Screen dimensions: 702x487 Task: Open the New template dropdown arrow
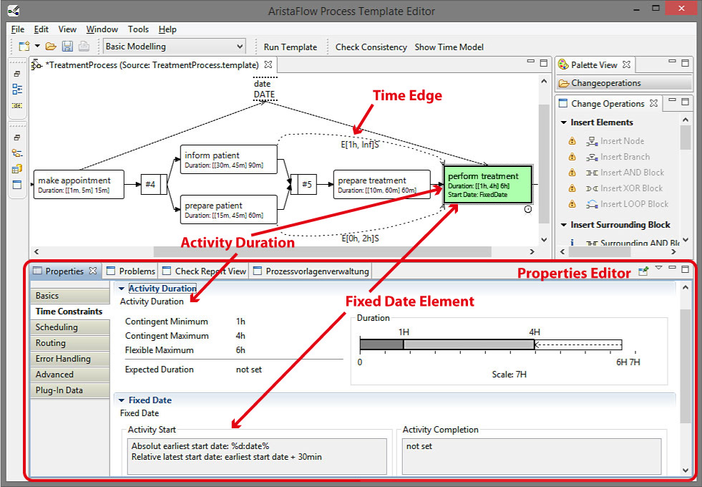37,46
